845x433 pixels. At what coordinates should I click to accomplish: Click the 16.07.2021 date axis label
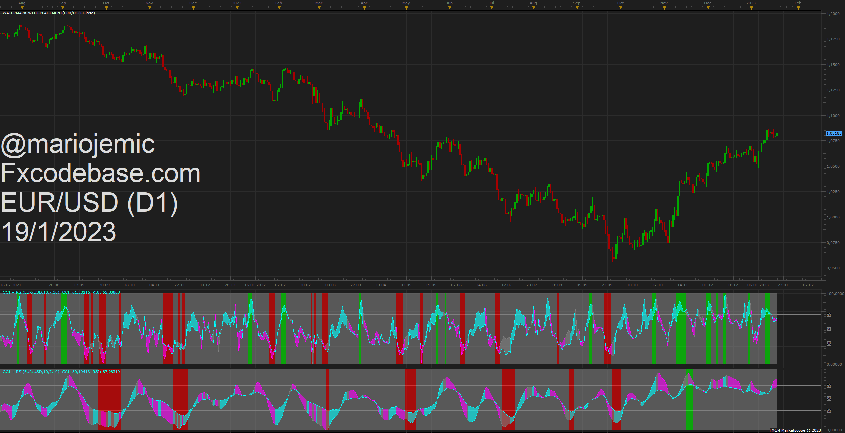[x=11, y=285]
